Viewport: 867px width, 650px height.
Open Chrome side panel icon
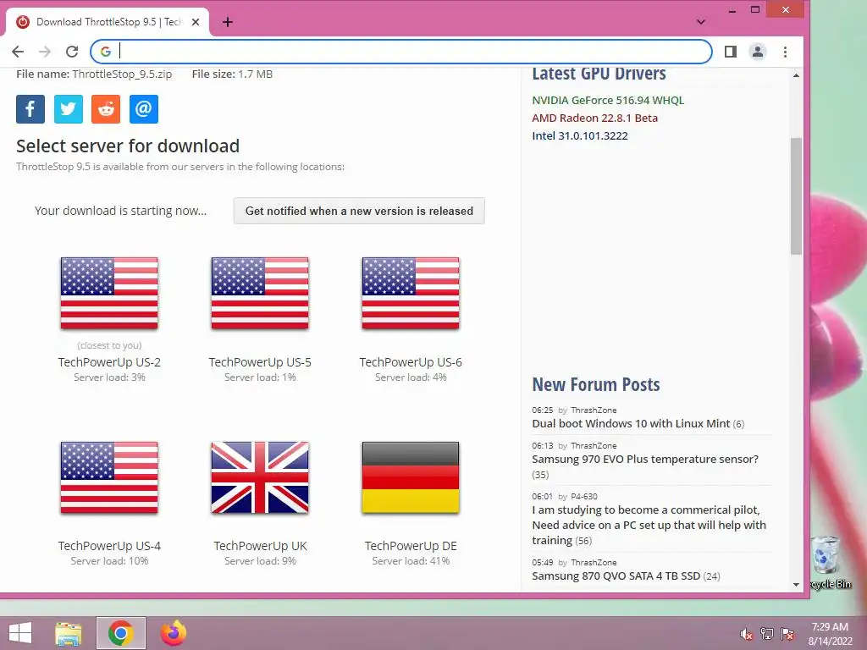[x=731, y=52]
